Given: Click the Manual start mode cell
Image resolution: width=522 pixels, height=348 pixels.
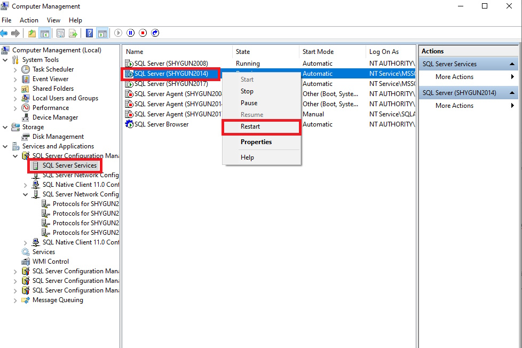Looking at the screenshot, I should pos(313,114).
